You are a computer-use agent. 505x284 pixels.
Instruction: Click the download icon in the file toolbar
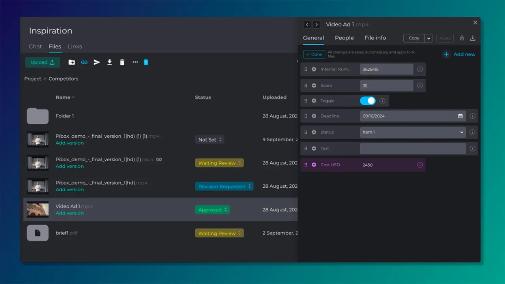pos(109,62)
